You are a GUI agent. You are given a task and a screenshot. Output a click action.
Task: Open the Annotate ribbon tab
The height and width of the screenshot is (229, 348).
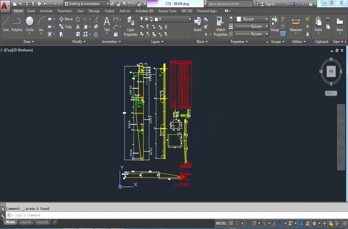[46, 11]
